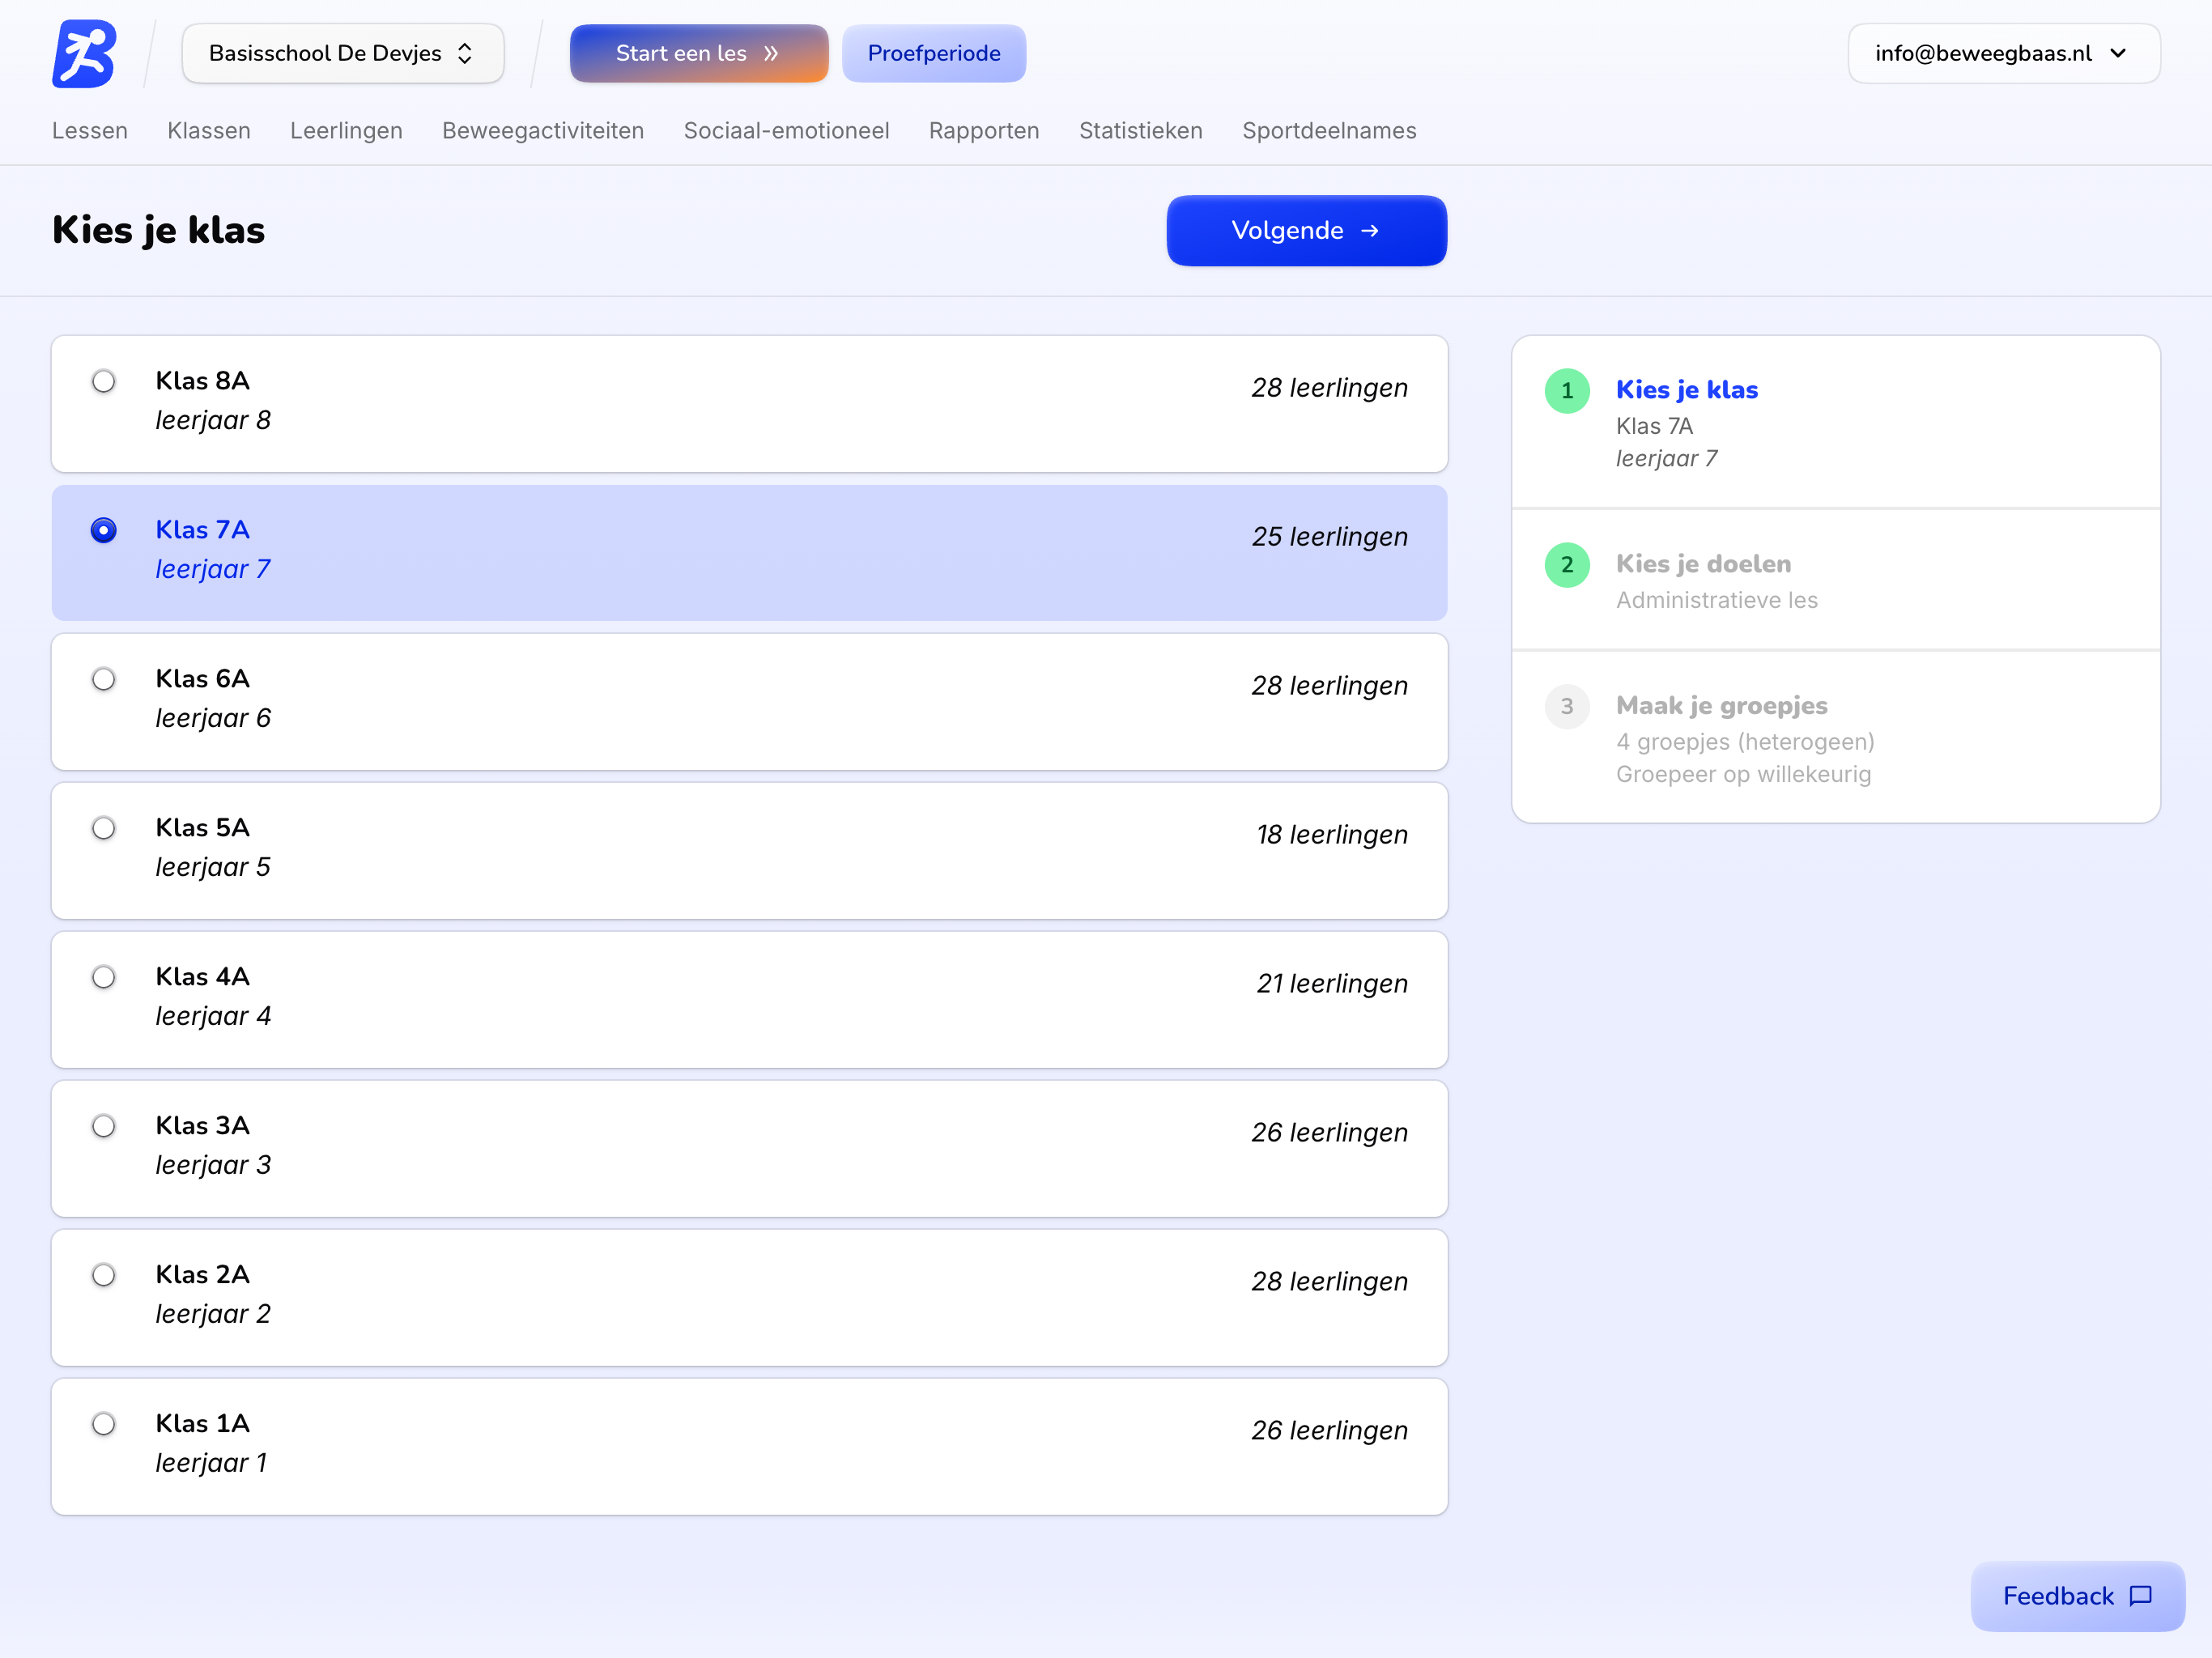Screen dimensions: 2212x1658
Task: Select the Klas 8A radio button
Action: pos(104,382)
